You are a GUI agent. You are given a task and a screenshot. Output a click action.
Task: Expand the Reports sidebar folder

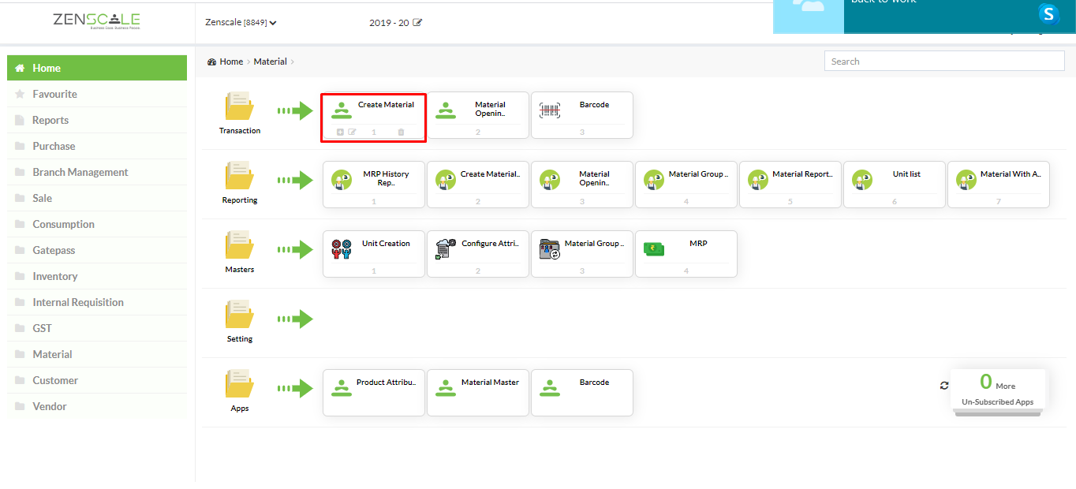coord(97,120)
